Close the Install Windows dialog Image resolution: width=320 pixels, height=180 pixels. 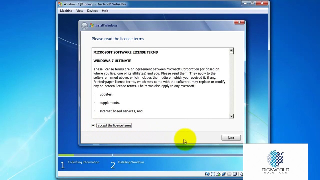239,22
